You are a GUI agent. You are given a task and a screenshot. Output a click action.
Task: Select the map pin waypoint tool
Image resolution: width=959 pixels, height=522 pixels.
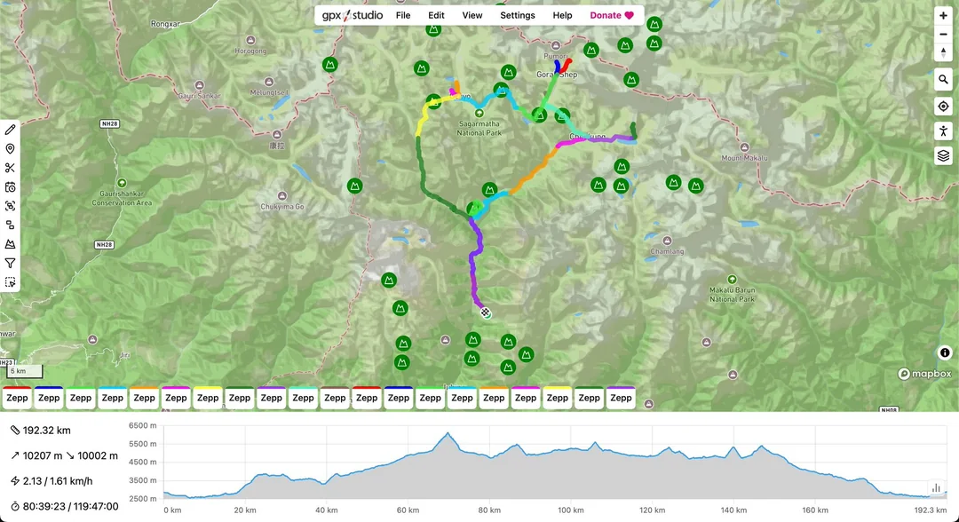click(10, 148)
